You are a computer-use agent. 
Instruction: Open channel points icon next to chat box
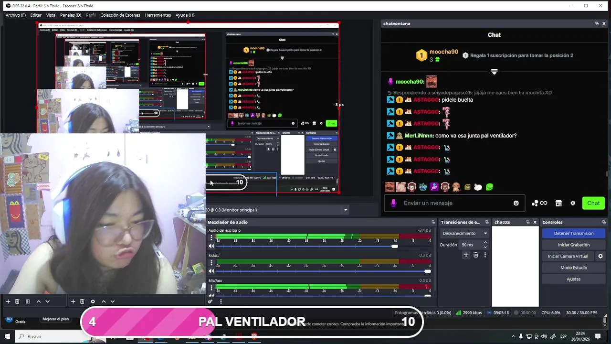539,203
